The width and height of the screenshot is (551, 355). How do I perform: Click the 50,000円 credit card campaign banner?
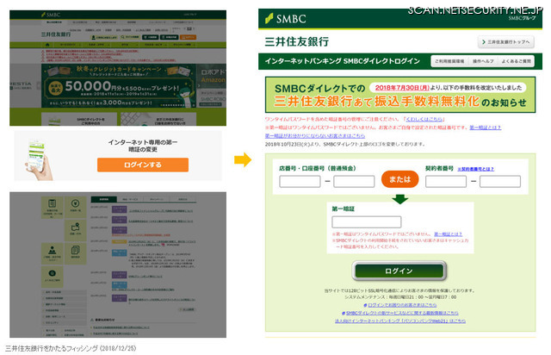click(119, 86)
